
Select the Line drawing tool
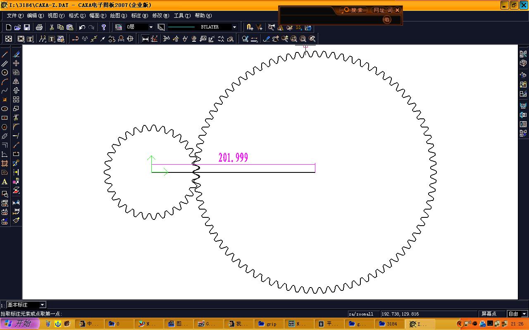point(5,54)
